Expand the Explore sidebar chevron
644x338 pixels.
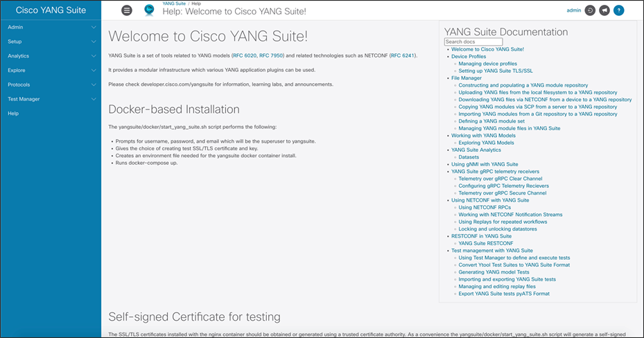tap(94, 70)
